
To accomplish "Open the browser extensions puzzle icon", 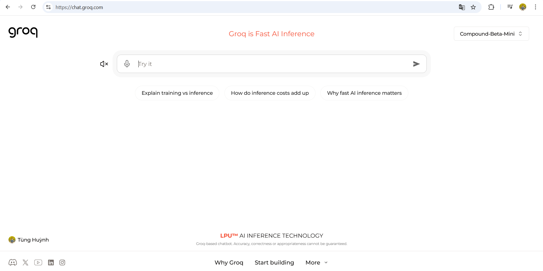I will coord(491,7).
